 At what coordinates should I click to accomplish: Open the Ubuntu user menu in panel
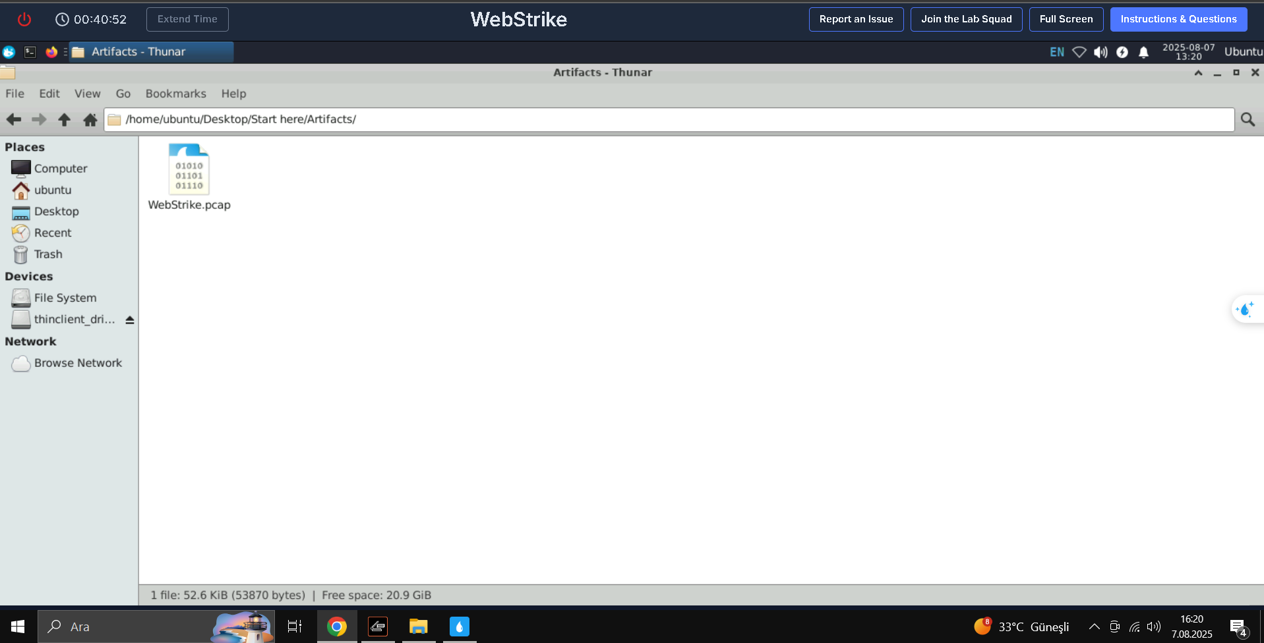1244,52
